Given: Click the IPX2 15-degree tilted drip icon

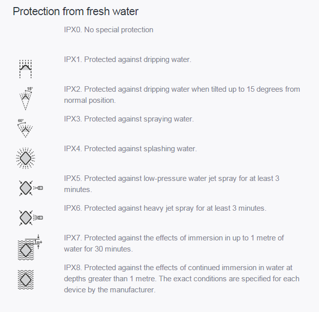Looking at the screenshot, I should point(25,98).
